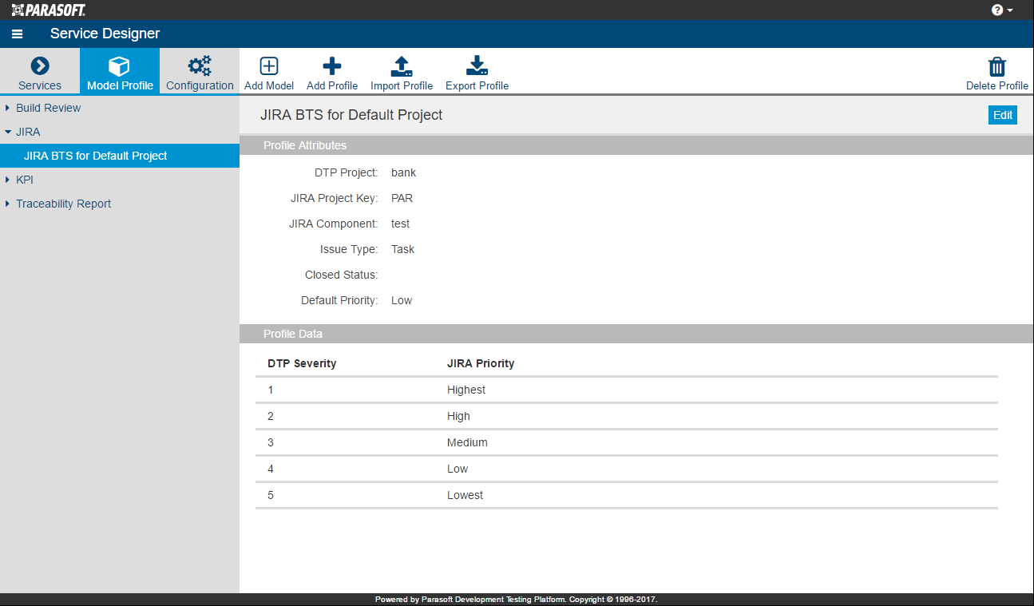
Task: Expand the KPI tree node arrow
Action: tap(7, 180)
